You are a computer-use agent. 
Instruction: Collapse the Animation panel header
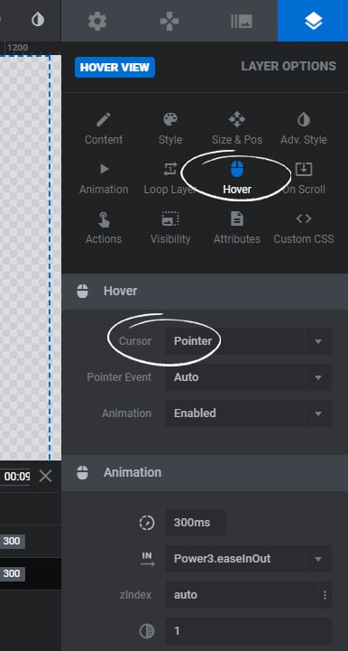pyautogui.click(x=205, y=472)
